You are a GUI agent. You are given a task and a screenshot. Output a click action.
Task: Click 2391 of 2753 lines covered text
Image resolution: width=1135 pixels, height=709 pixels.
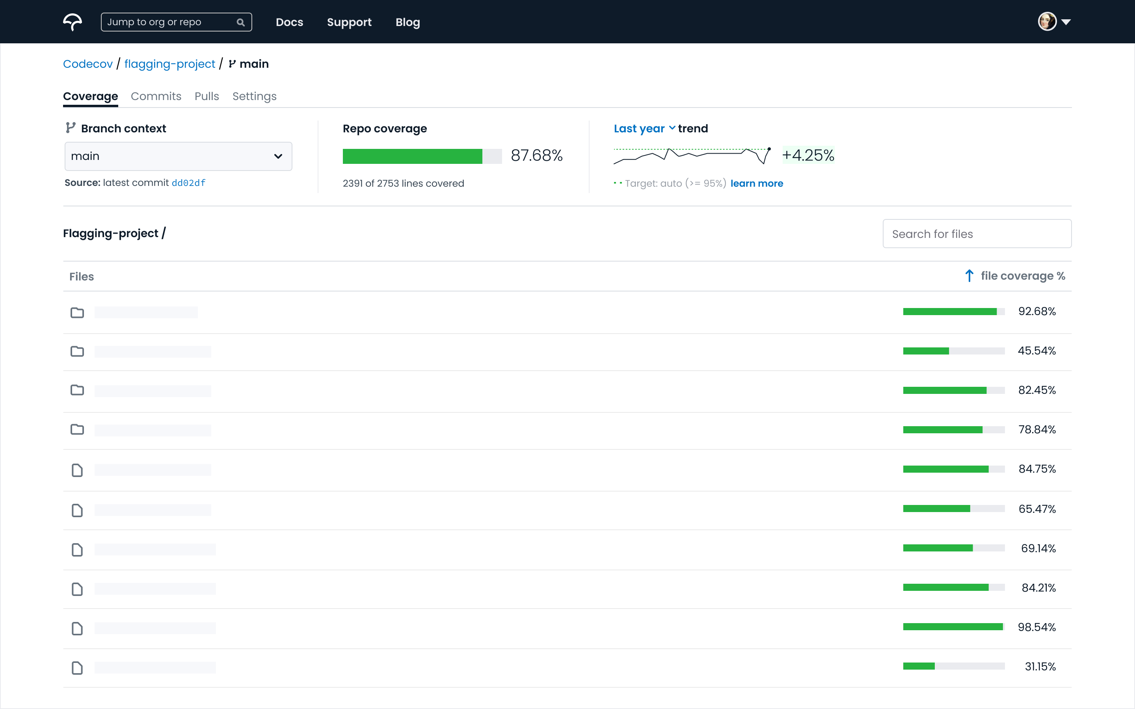(403, 183)
